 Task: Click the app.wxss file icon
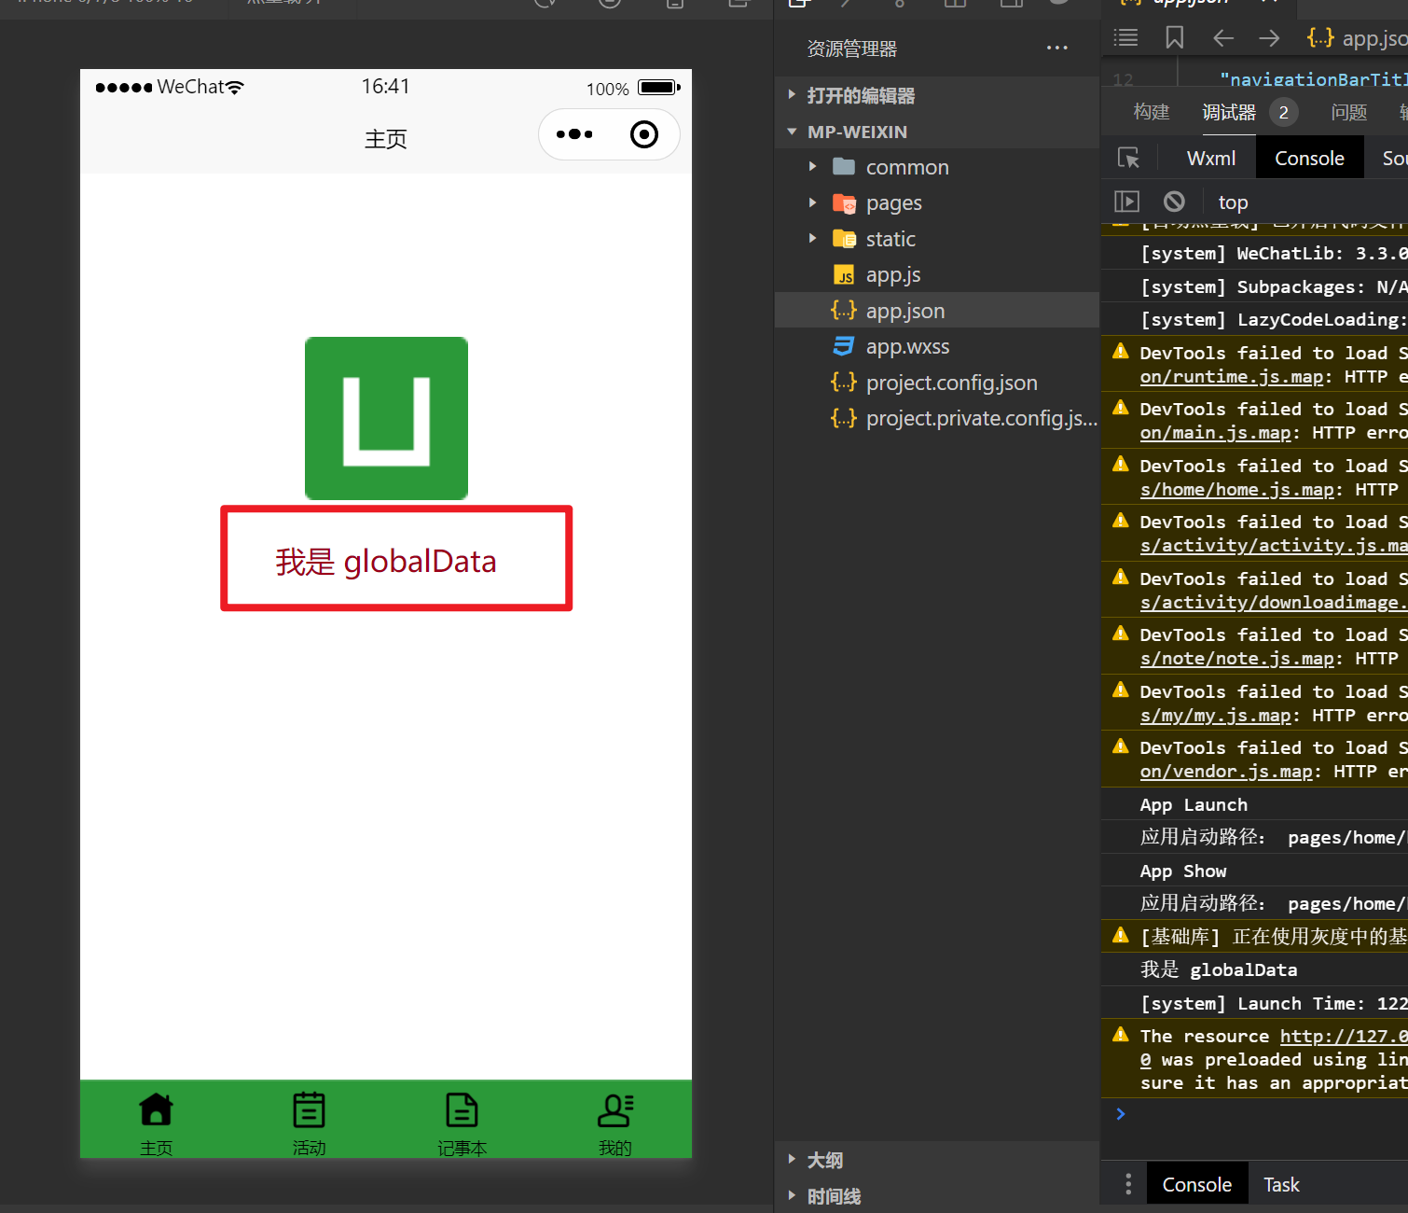[844, 346]
